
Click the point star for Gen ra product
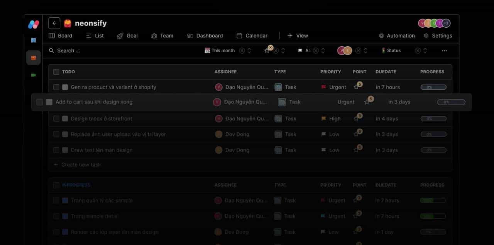356,87
